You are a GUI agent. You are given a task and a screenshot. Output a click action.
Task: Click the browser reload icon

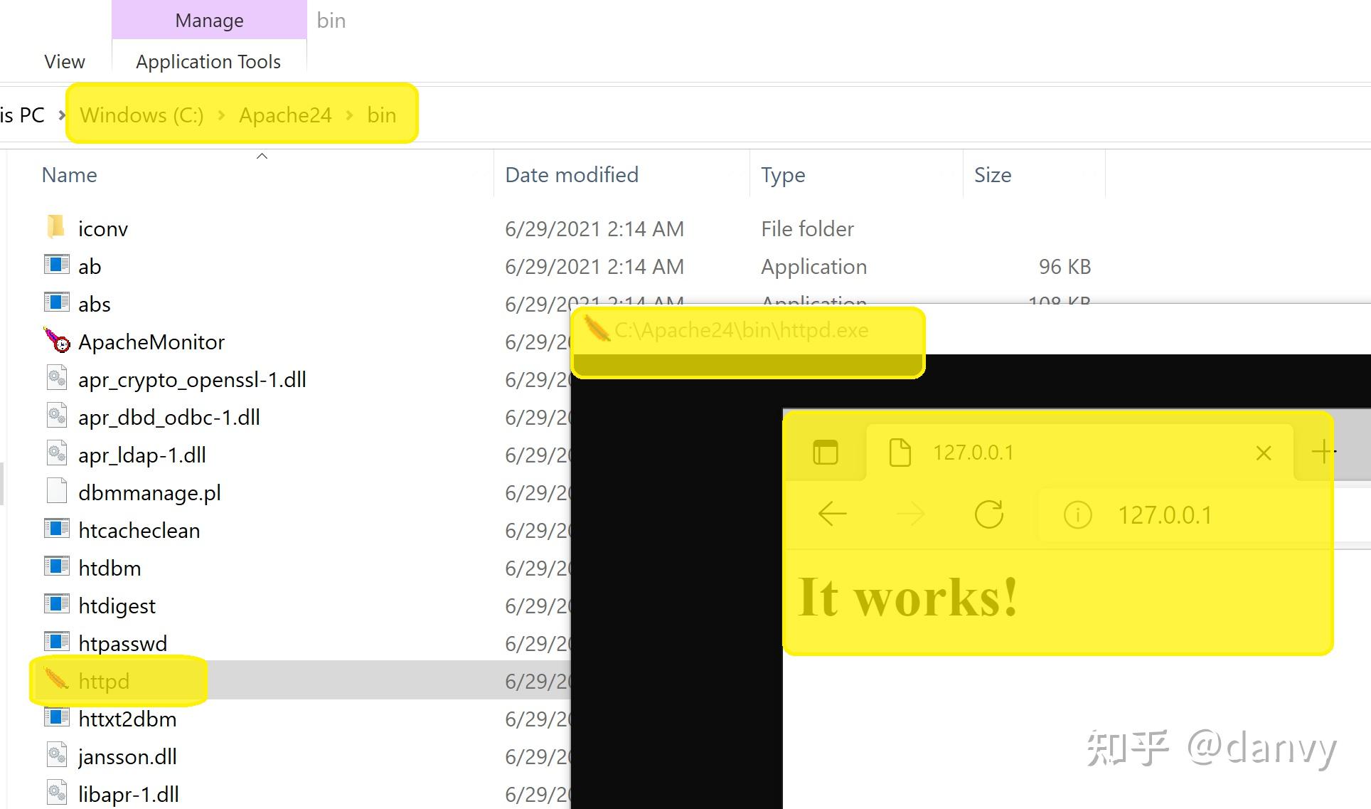[x=988, y=514]
